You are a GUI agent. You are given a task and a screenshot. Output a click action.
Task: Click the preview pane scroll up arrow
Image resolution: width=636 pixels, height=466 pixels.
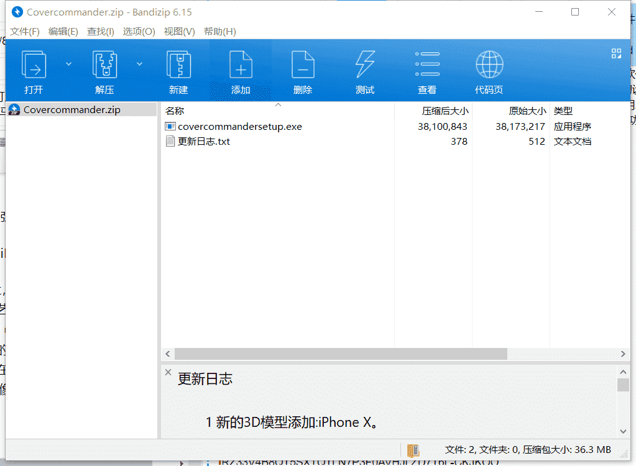[x=624, y=372]
